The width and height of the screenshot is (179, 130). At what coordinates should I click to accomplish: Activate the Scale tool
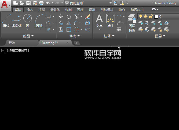69,29
